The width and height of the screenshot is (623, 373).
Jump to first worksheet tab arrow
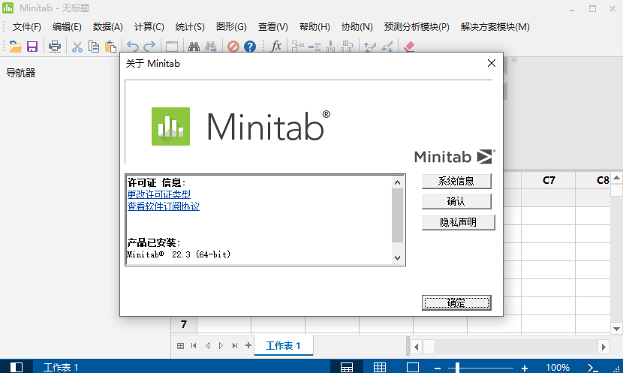194,345
